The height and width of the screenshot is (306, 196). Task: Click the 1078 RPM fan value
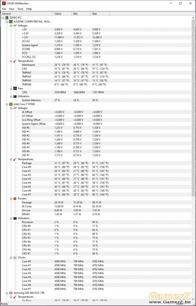click(x=60, y=92)
